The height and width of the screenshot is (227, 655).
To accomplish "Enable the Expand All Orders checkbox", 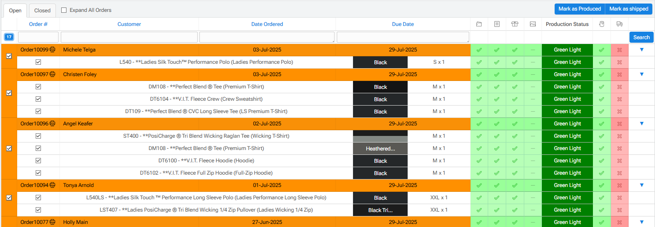I will pyautogui.click(x=64, y=10).
